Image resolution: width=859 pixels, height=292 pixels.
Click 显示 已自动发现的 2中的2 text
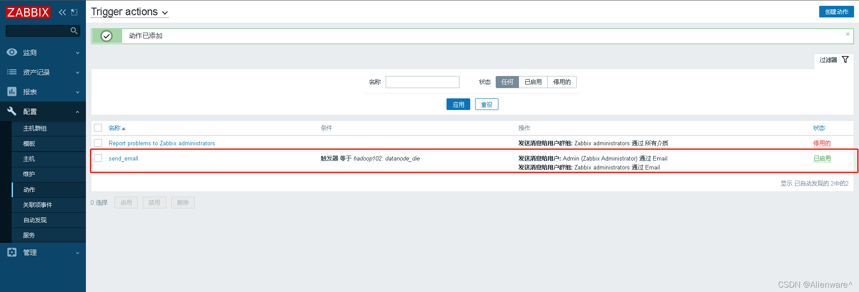click(x=814, y=183)
